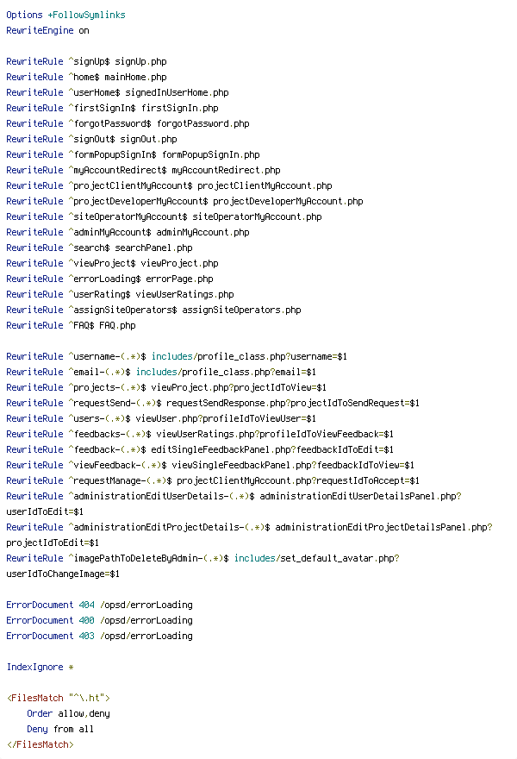The image size is (517, 759).
Task: Click the opening '<FilesMatch "^\.ht">' tag
Action: [x=59, y=697]
